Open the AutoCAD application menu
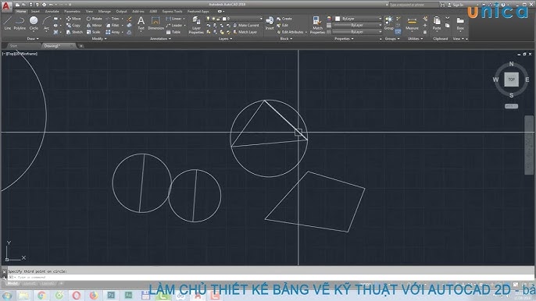This screenshot has width=536, height=301. 6,5
